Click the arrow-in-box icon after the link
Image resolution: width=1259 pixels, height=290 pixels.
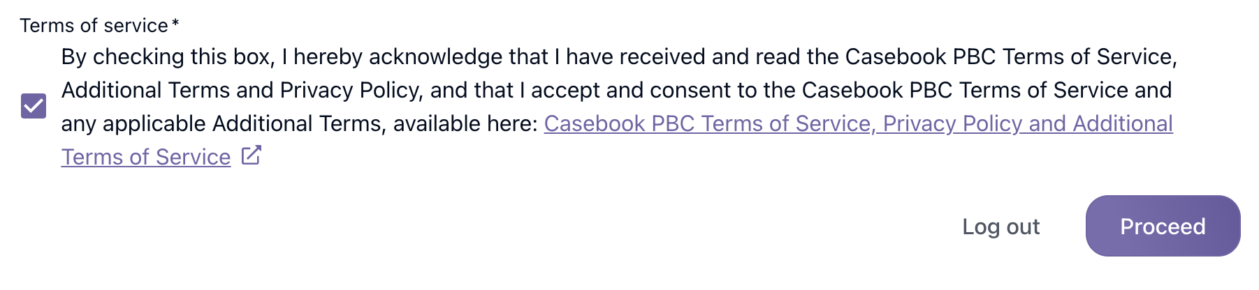[252, 155]
